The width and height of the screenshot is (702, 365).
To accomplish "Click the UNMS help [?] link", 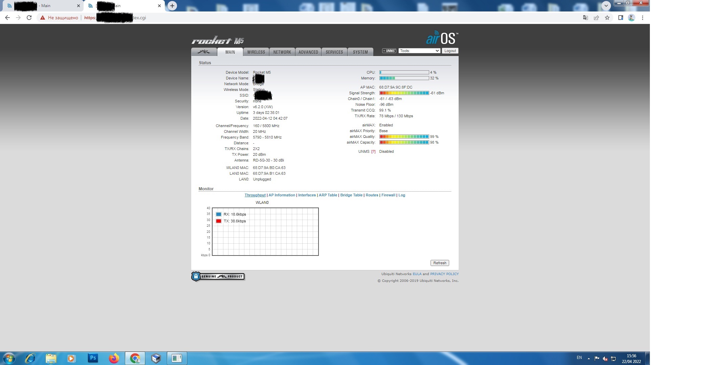I will 373,151.
